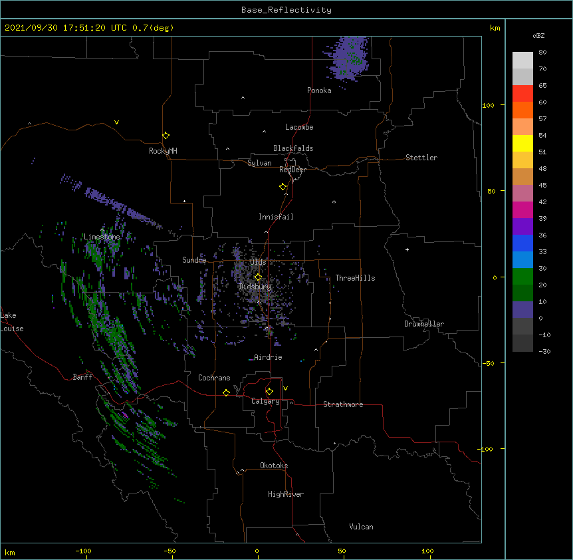Click the Blackfalds city label

(x=293, y=148)
